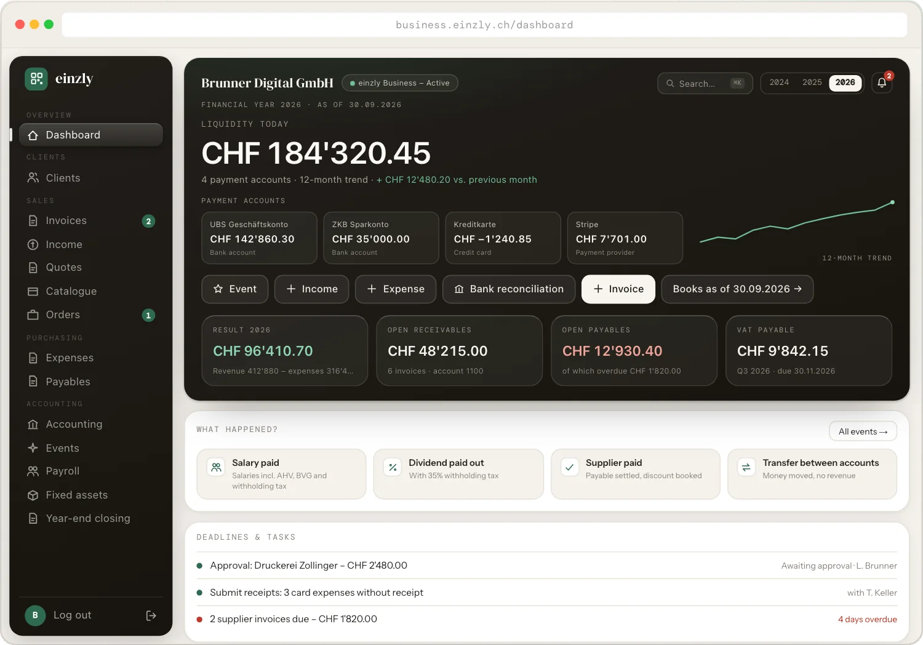Click the browser address bar
This screenshot has width=923, height=645.
coord(484,25)
